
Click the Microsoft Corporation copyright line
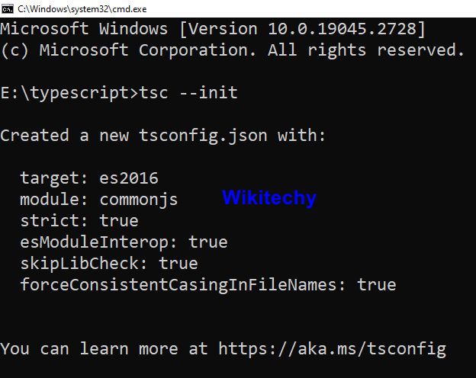(232, 51)
